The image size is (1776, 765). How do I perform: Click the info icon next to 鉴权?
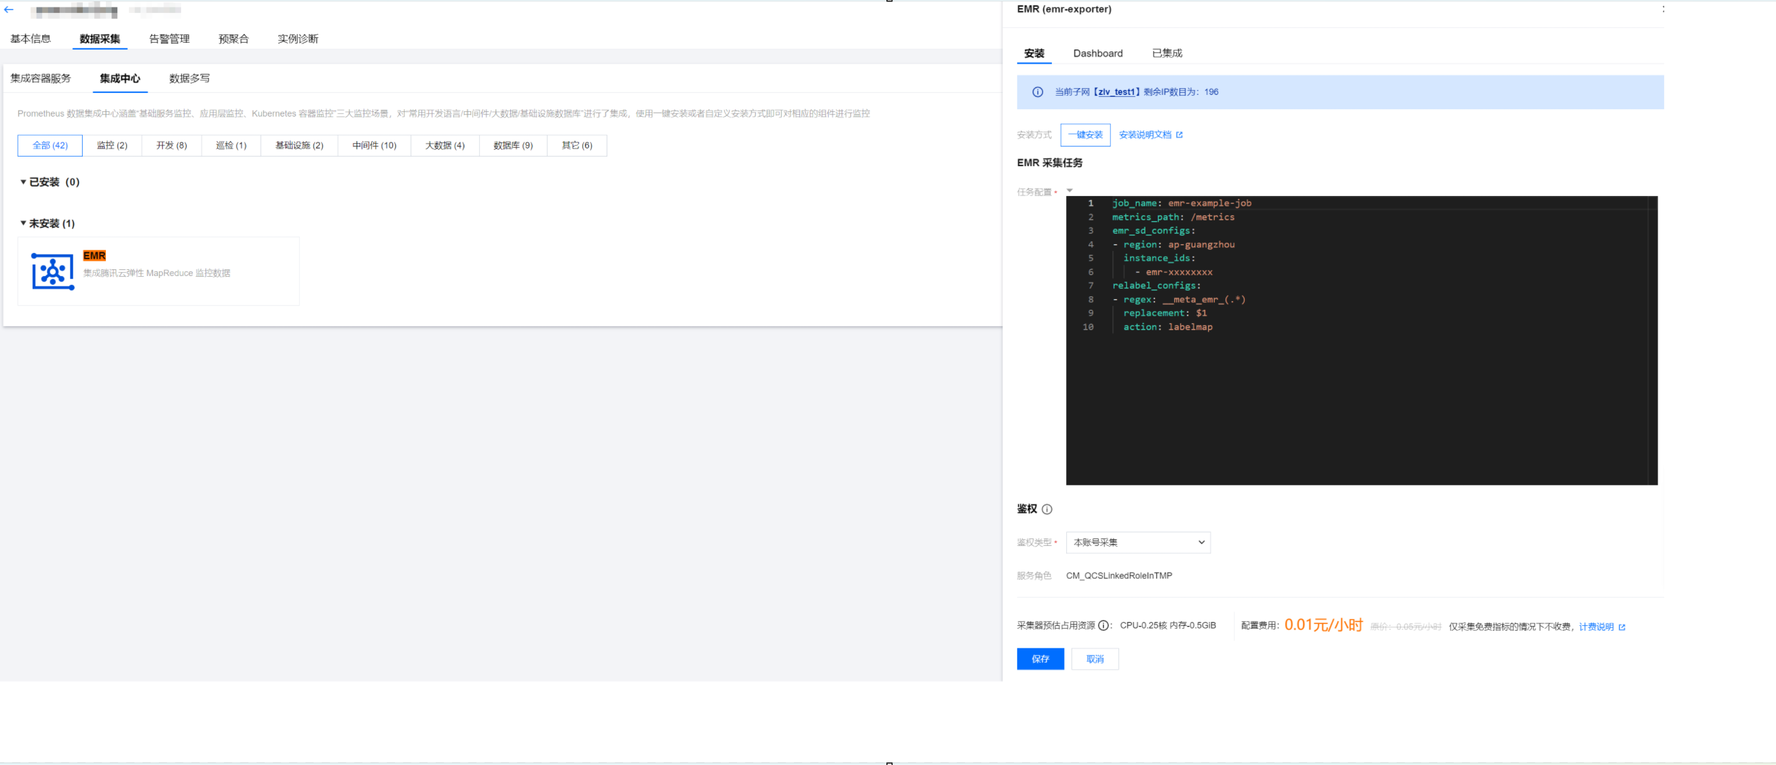(1046, 509)
